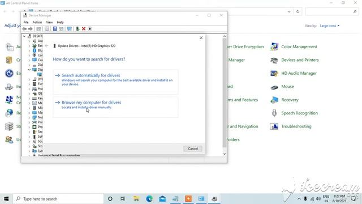
Task: Click the circled down-arrow Disable device icon
Action: tap(90, 29)
